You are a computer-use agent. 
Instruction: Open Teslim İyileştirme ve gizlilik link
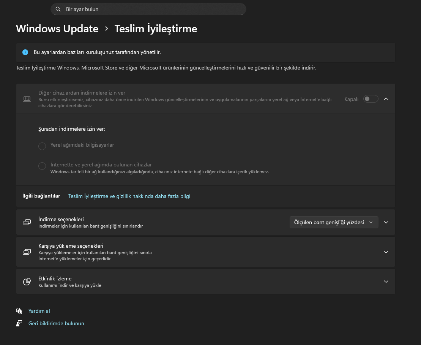(x=129, y=196)
